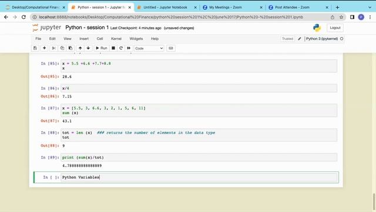Open the Kernel menu
Screen dimensions: 376x212
tap(116, 39)
